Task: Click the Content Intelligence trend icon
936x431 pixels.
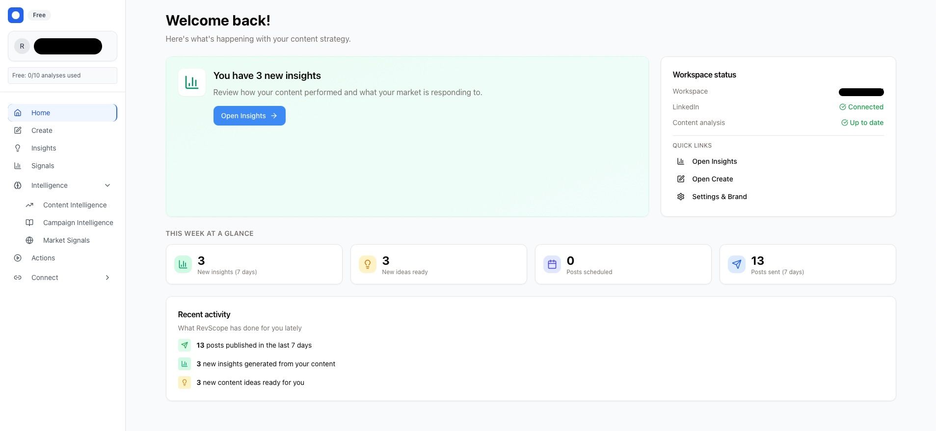Action: 29,205
